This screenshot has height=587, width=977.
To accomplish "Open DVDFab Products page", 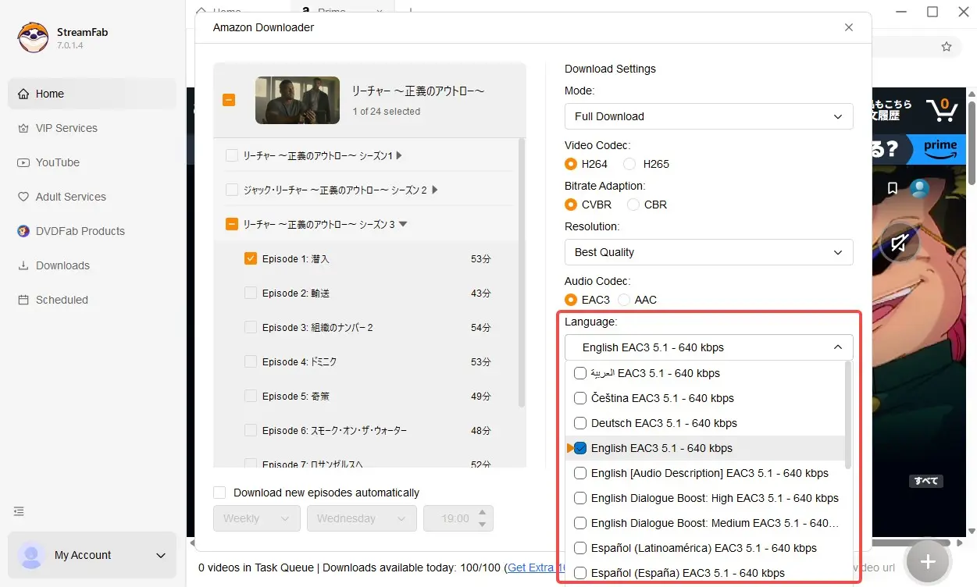I will pos(92,231).
